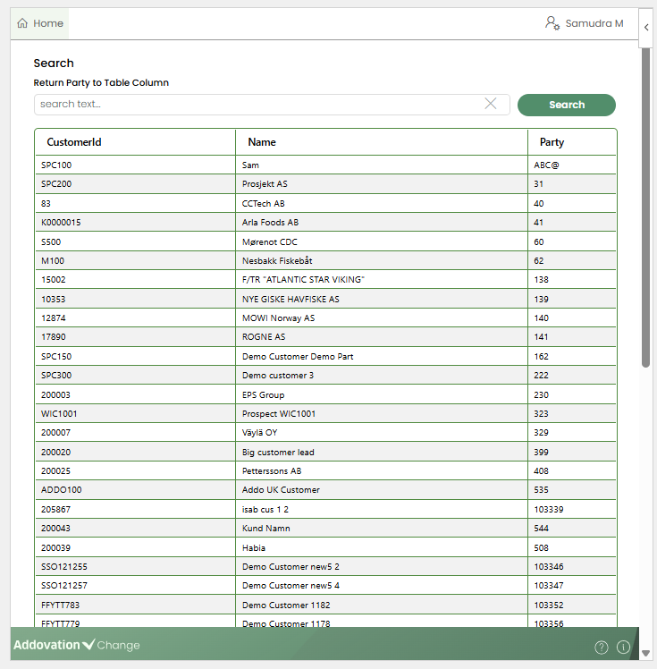657x669 pixels.
Task: Click the vertical scrollbar thumb
Action: coord(645,206)
